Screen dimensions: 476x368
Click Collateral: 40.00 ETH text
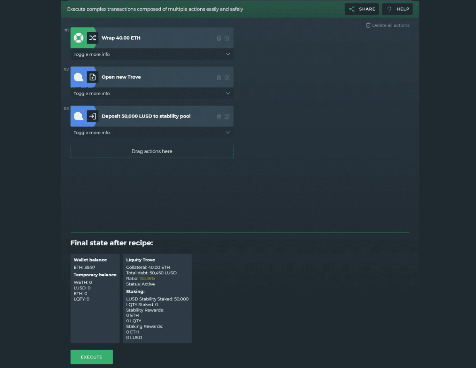pos(148,268)
